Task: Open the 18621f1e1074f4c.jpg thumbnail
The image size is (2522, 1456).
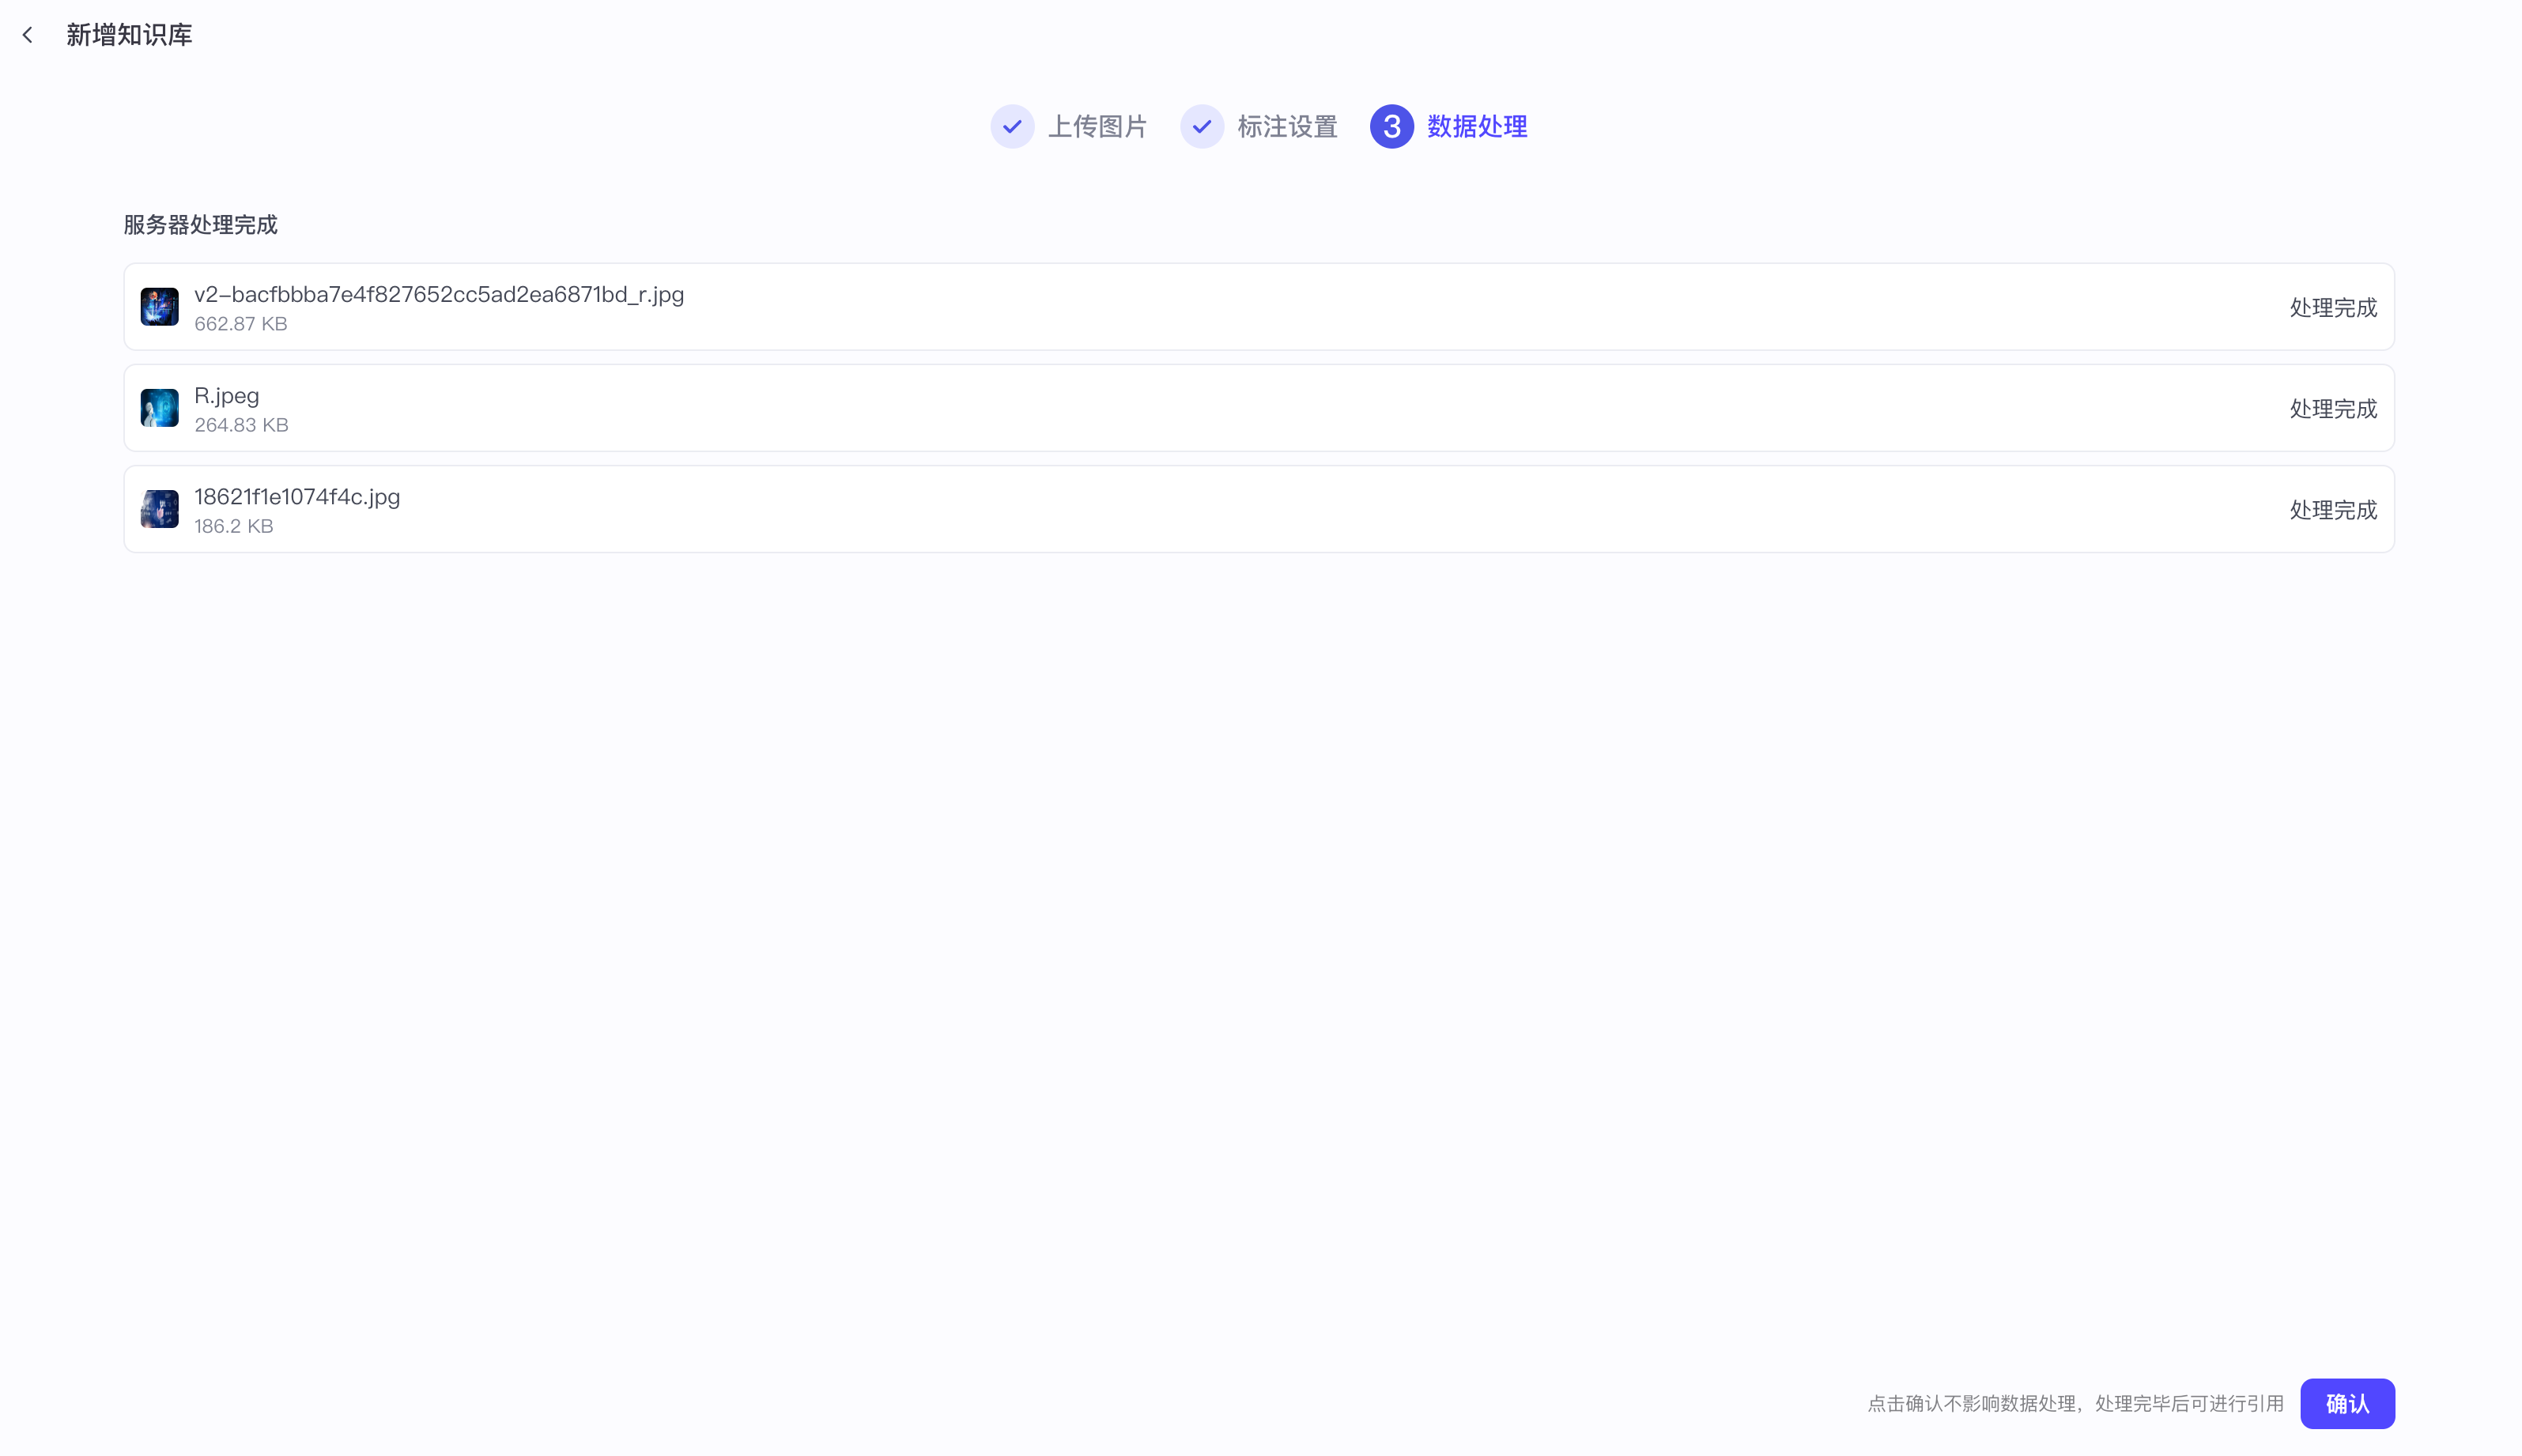Action: pos(159,509)
